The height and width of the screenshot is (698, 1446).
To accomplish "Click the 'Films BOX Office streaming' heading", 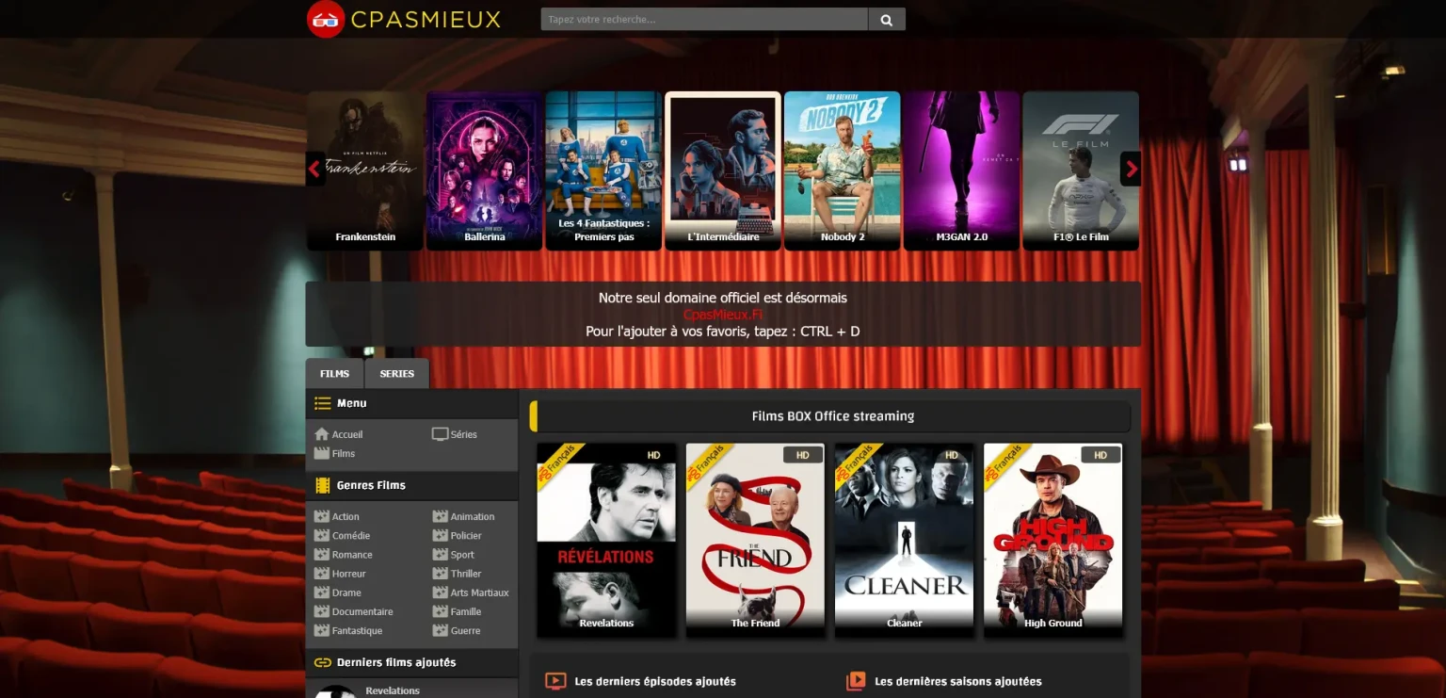I will [833, 416].
